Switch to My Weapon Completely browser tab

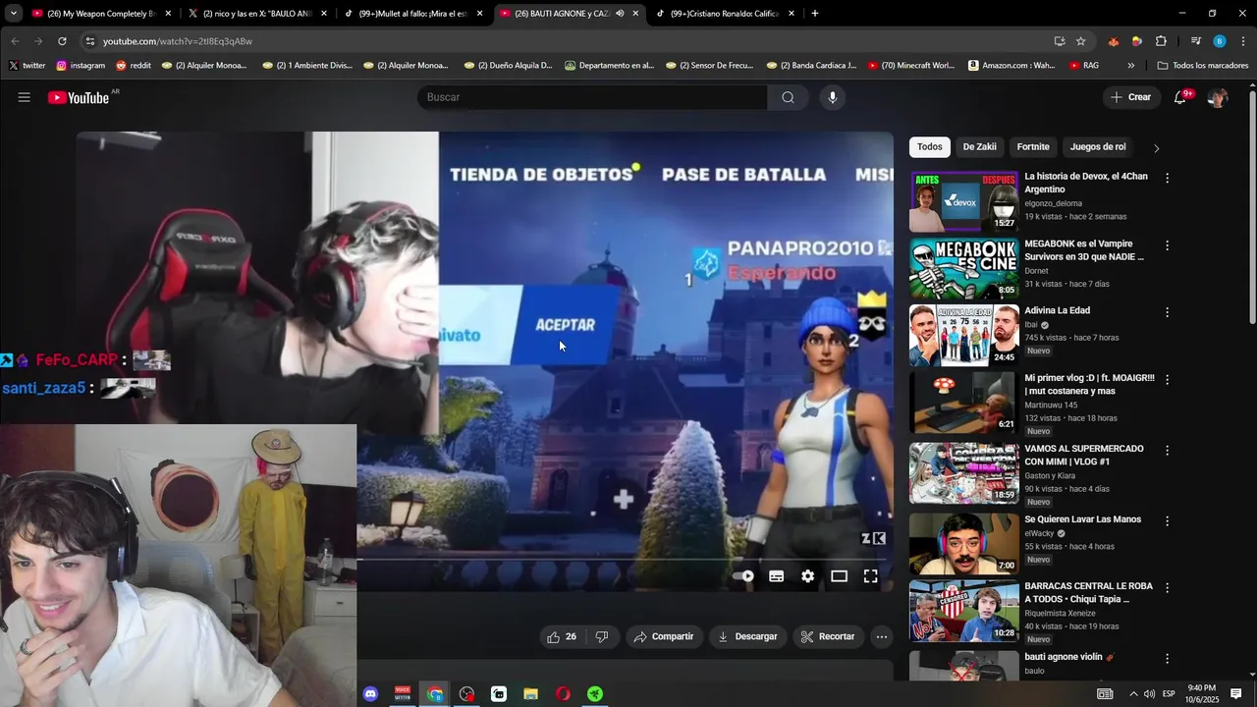click(103, 14)
